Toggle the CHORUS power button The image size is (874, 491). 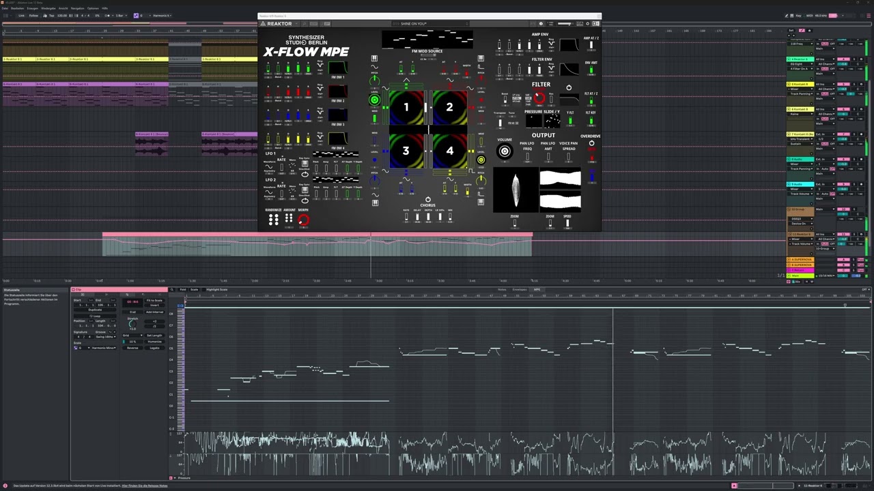(x=428, y=199)
